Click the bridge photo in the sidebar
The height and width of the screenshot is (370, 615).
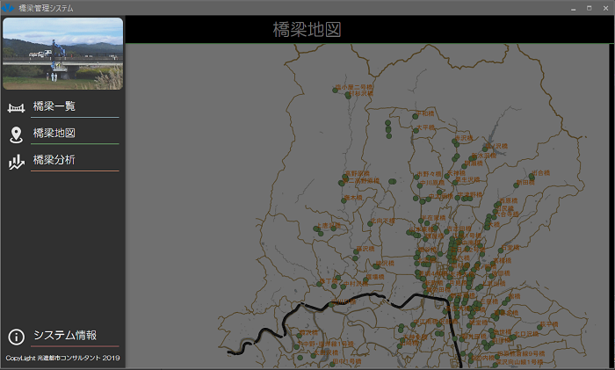pyautogui.click(x=63, y=54)
